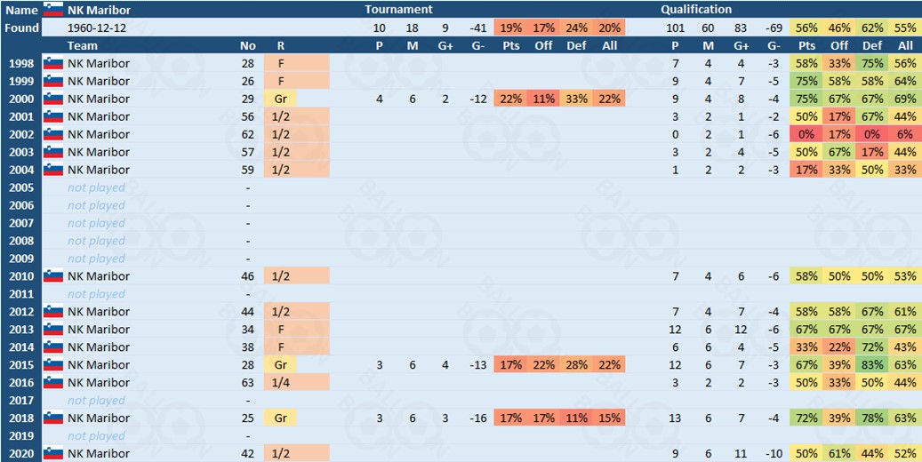Click the NK Maribor team name in 2015 row

point(99,365)
